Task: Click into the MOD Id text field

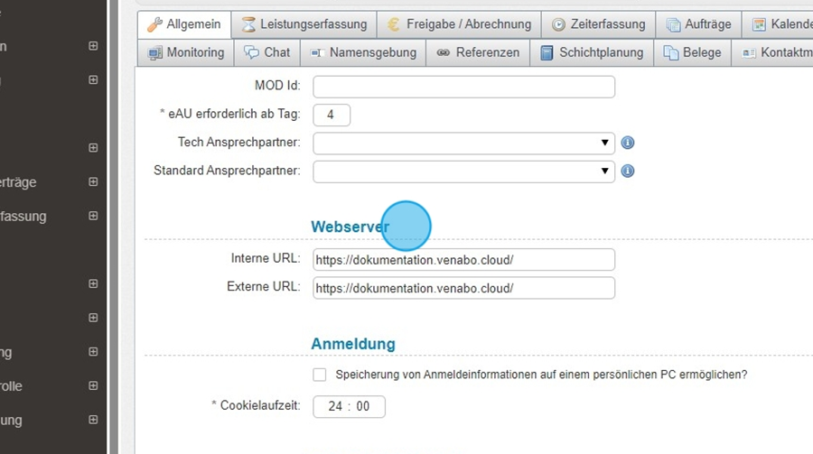Action: pyautogui.click(x=463, y=87)
